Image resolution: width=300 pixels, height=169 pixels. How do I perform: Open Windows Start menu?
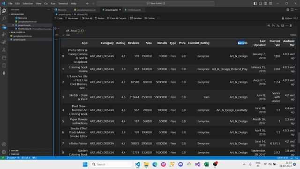(x=85, y=164)
